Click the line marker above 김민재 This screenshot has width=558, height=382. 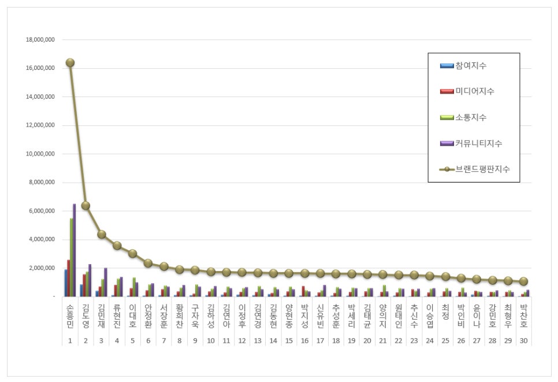pyautogui.click(x=102, y=234)
